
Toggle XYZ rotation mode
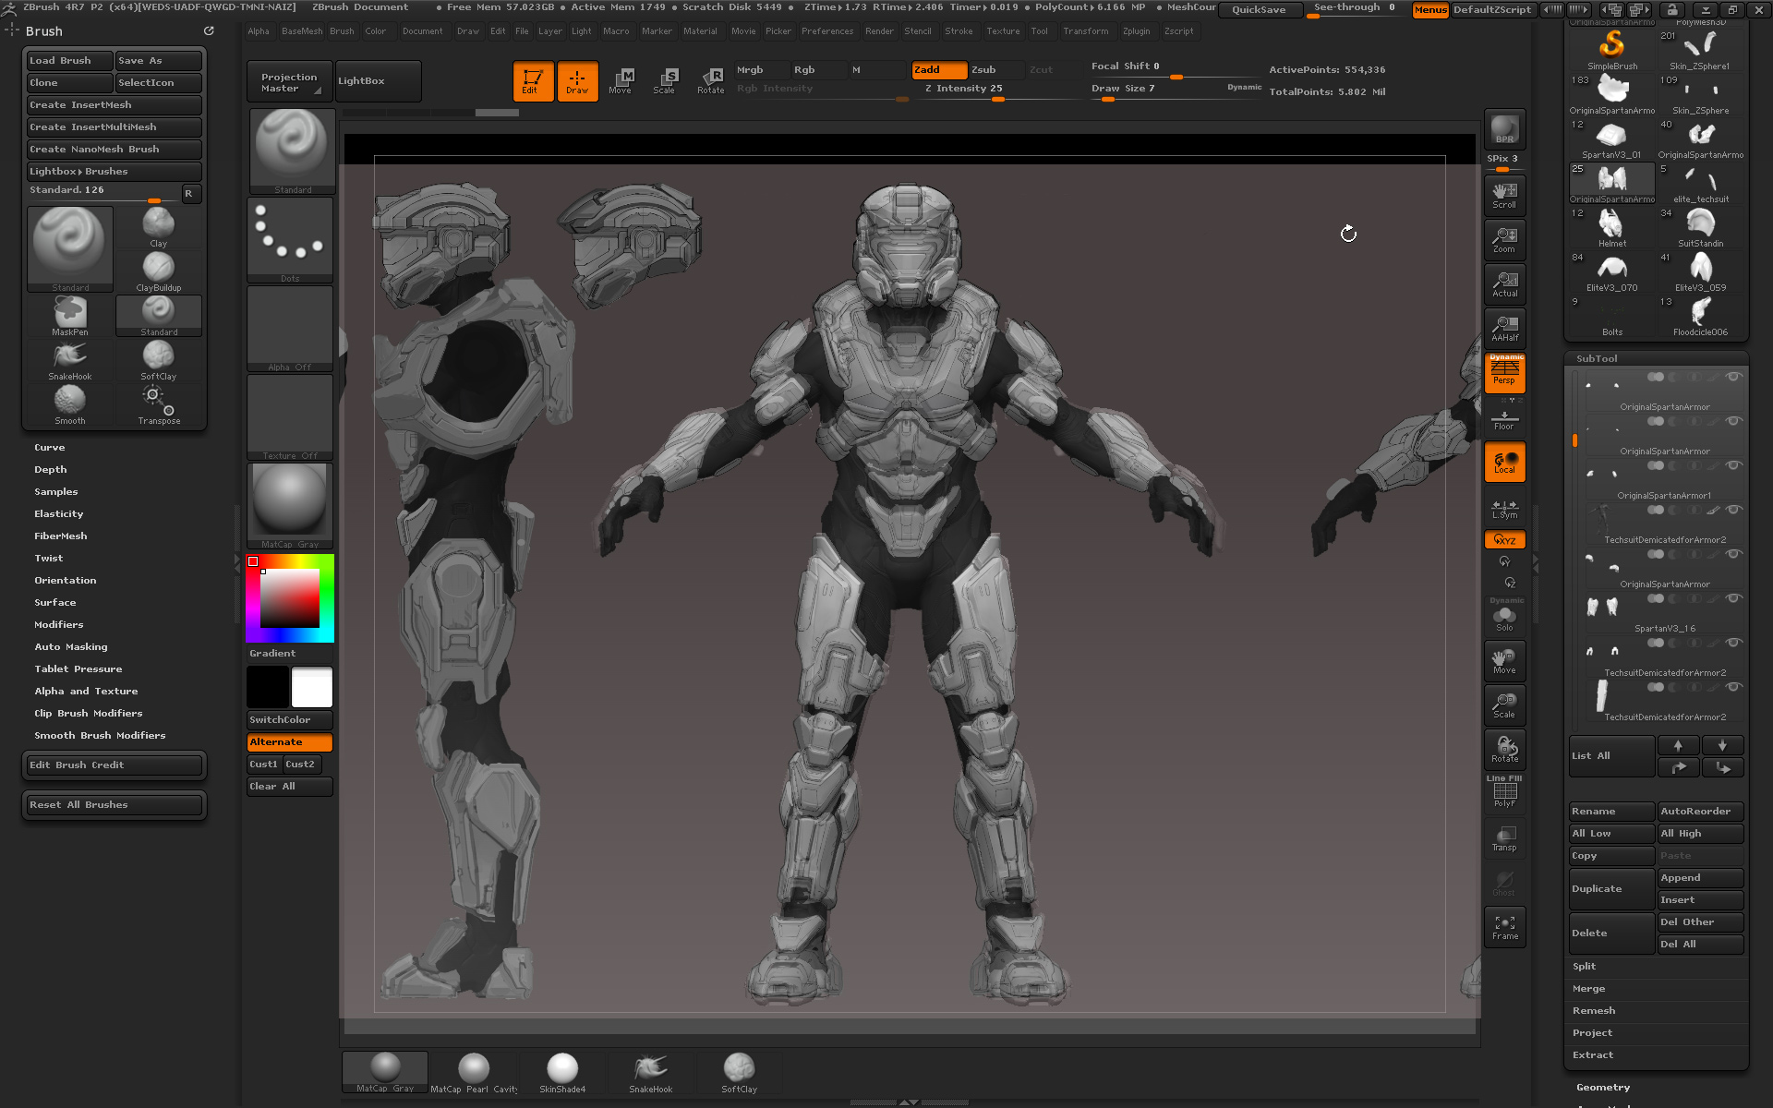click(1504, 539)
